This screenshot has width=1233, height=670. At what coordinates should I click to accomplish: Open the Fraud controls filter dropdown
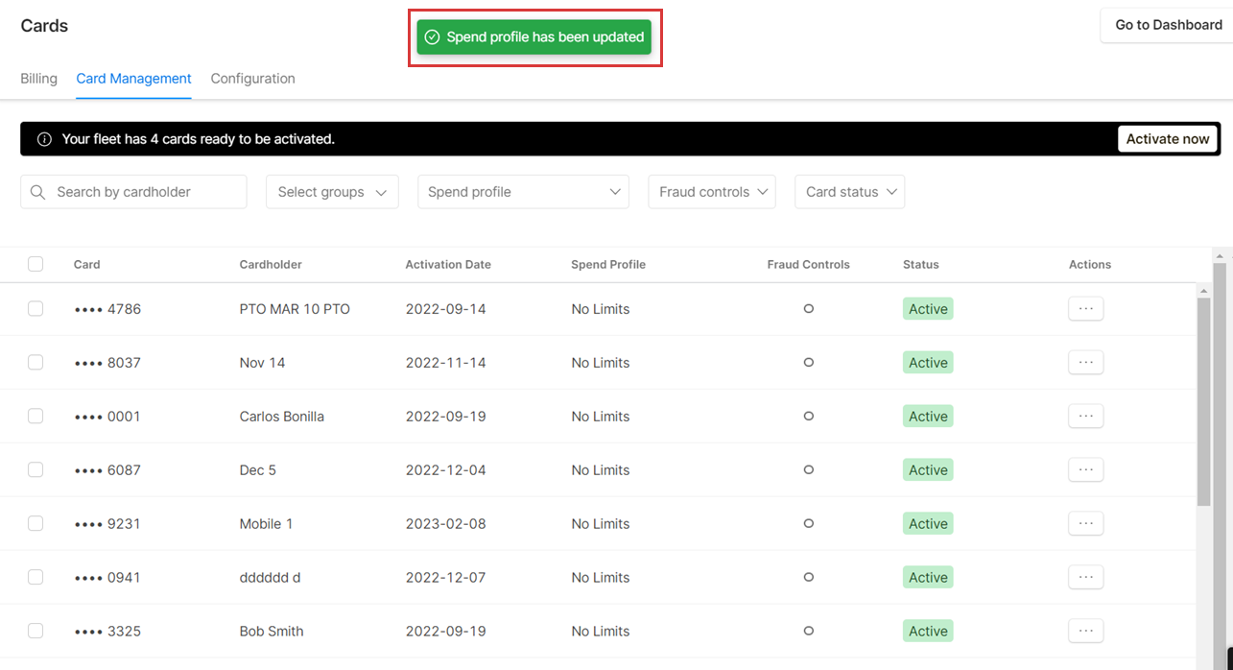pyautogui.click(x=712, y=192)
